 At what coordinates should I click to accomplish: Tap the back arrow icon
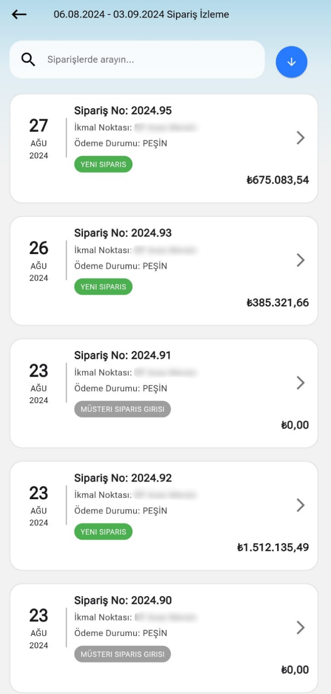[x=19, y=14]
